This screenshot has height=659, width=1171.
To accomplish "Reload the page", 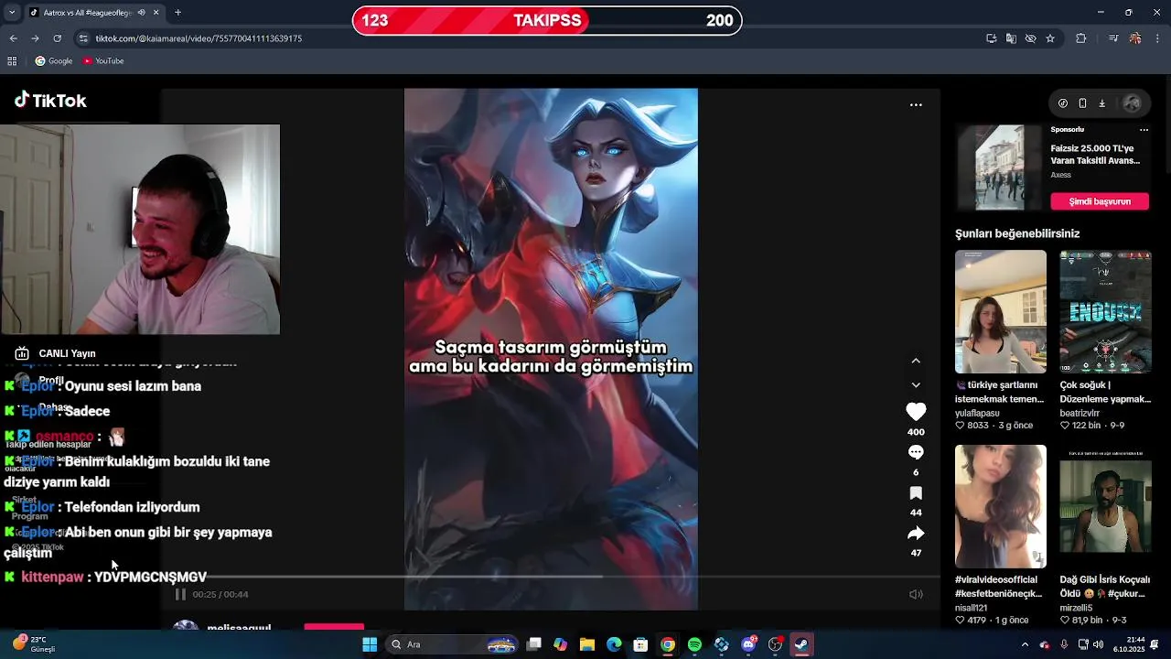I will [57, 38].
